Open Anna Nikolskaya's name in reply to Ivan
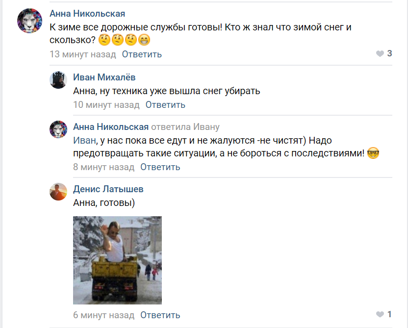This screenshot has width=408, height=328. click(111, 127)
